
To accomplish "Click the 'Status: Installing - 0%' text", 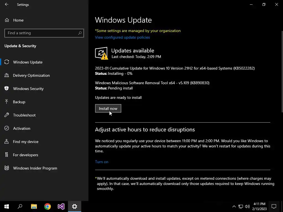I will tap(114, 73).
